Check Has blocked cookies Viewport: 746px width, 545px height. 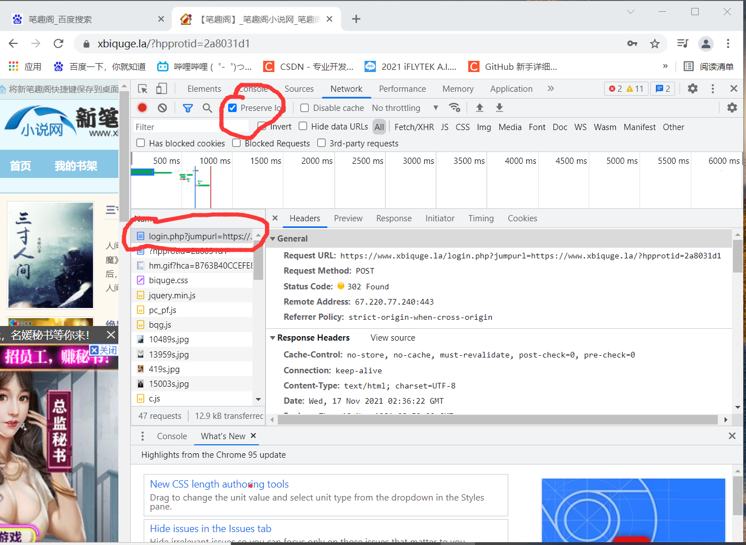pos(141,143)
